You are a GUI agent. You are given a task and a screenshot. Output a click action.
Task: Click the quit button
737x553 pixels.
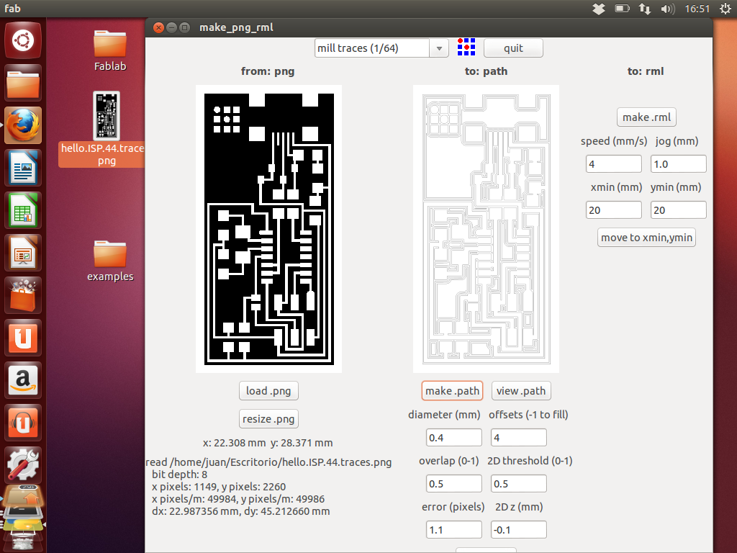pyautogui.click(x=513, y=48)
